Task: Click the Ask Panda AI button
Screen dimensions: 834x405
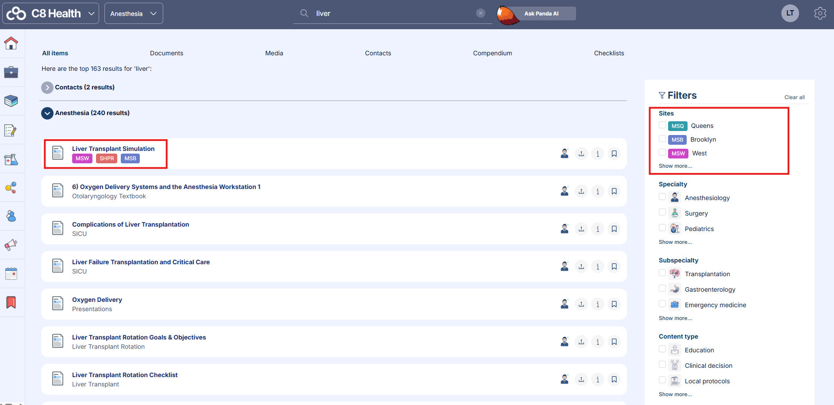Action: (x=541, y=14)
